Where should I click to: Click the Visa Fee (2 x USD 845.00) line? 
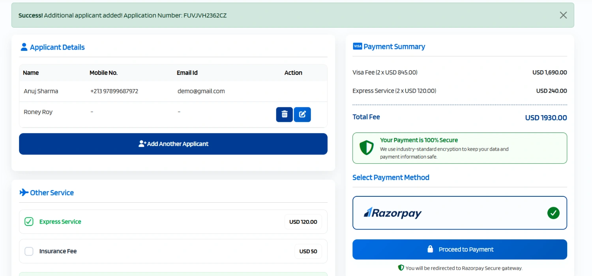[385, 73]
